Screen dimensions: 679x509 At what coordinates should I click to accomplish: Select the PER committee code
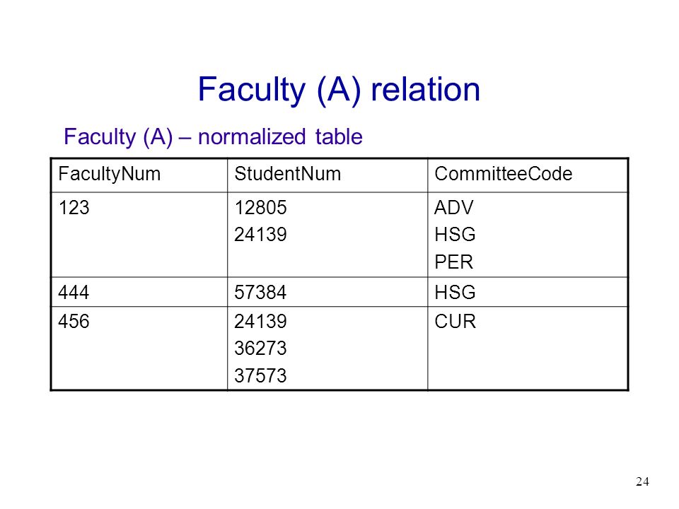pos(453,262)
